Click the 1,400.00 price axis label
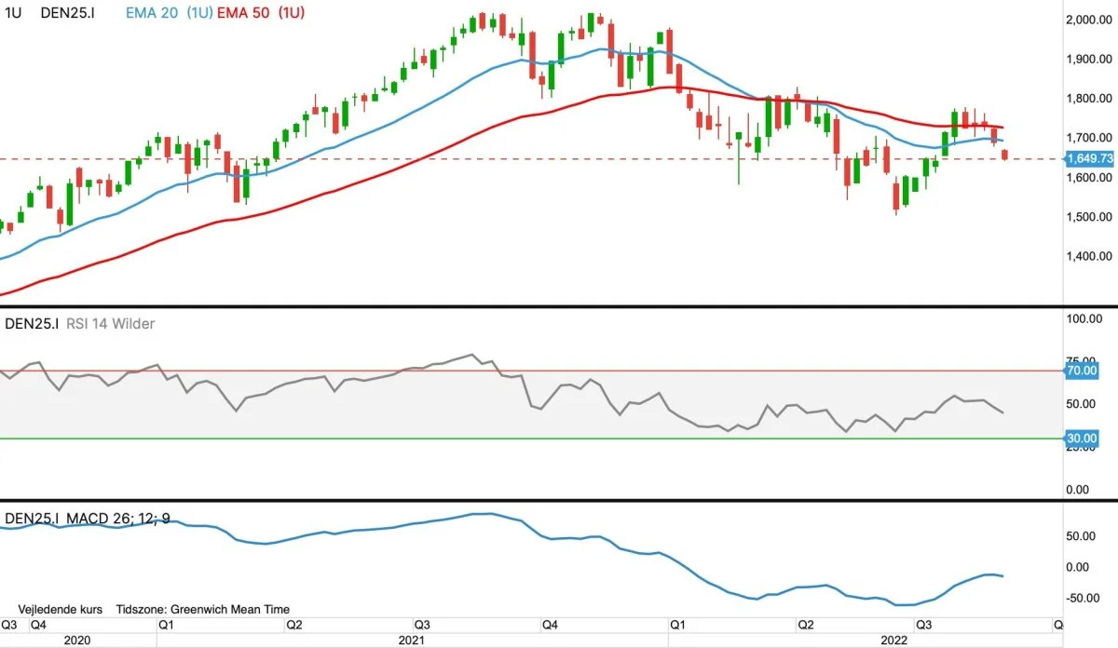1118x648 pixels. [1091, 256]
